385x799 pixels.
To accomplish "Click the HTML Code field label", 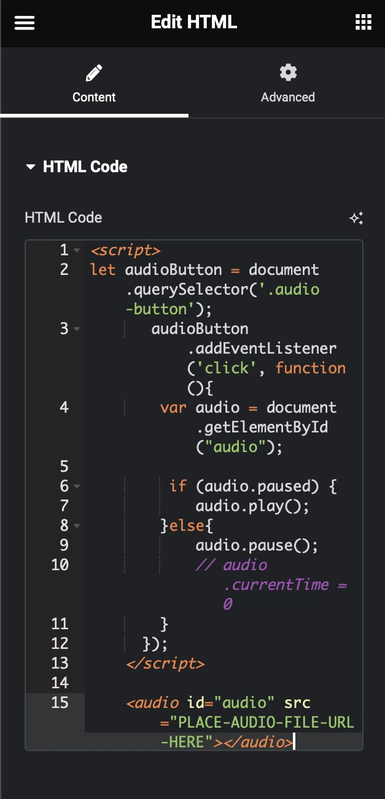I will click(63, 217).
